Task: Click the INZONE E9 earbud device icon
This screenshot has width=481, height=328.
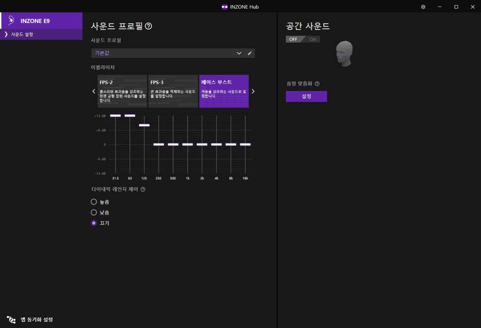Action: (x=10, y=21)
